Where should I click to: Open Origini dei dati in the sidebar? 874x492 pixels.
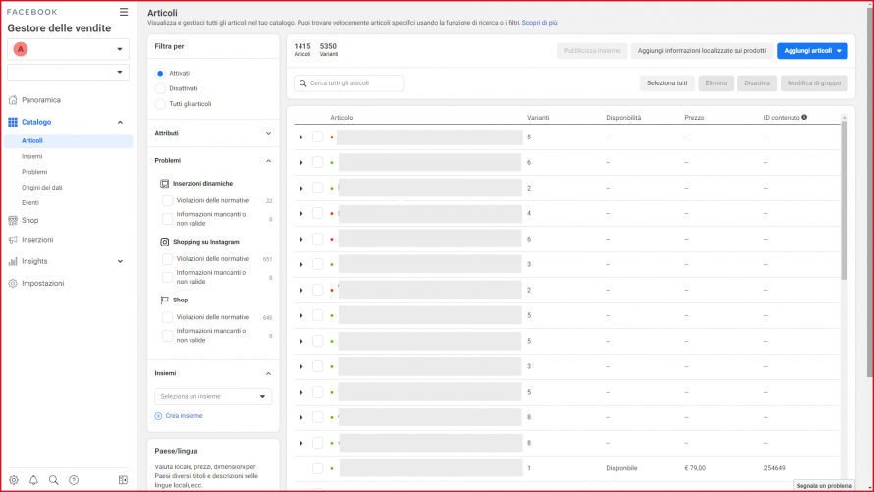(42, 187)
